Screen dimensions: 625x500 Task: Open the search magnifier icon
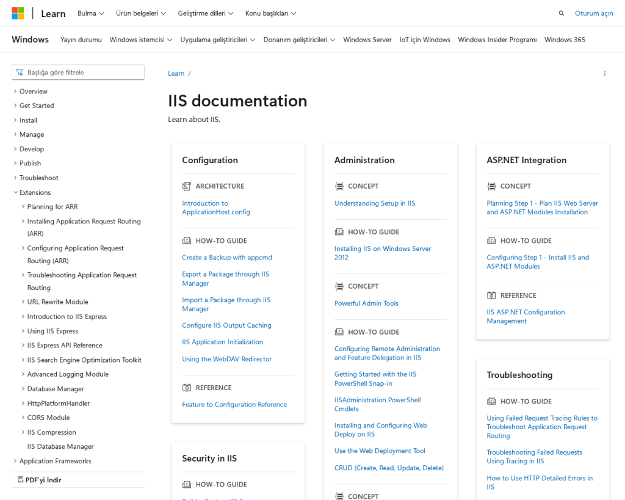(x=562, y=13)
